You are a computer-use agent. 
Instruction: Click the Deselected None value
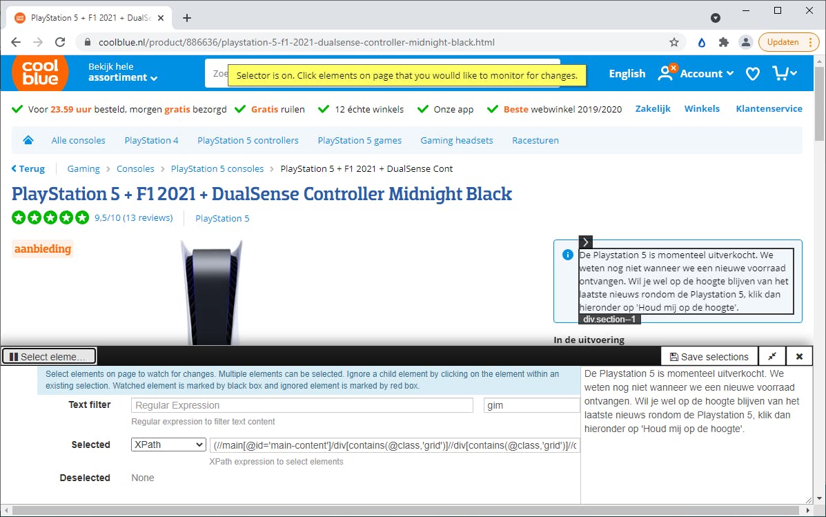tap(143, 478)
